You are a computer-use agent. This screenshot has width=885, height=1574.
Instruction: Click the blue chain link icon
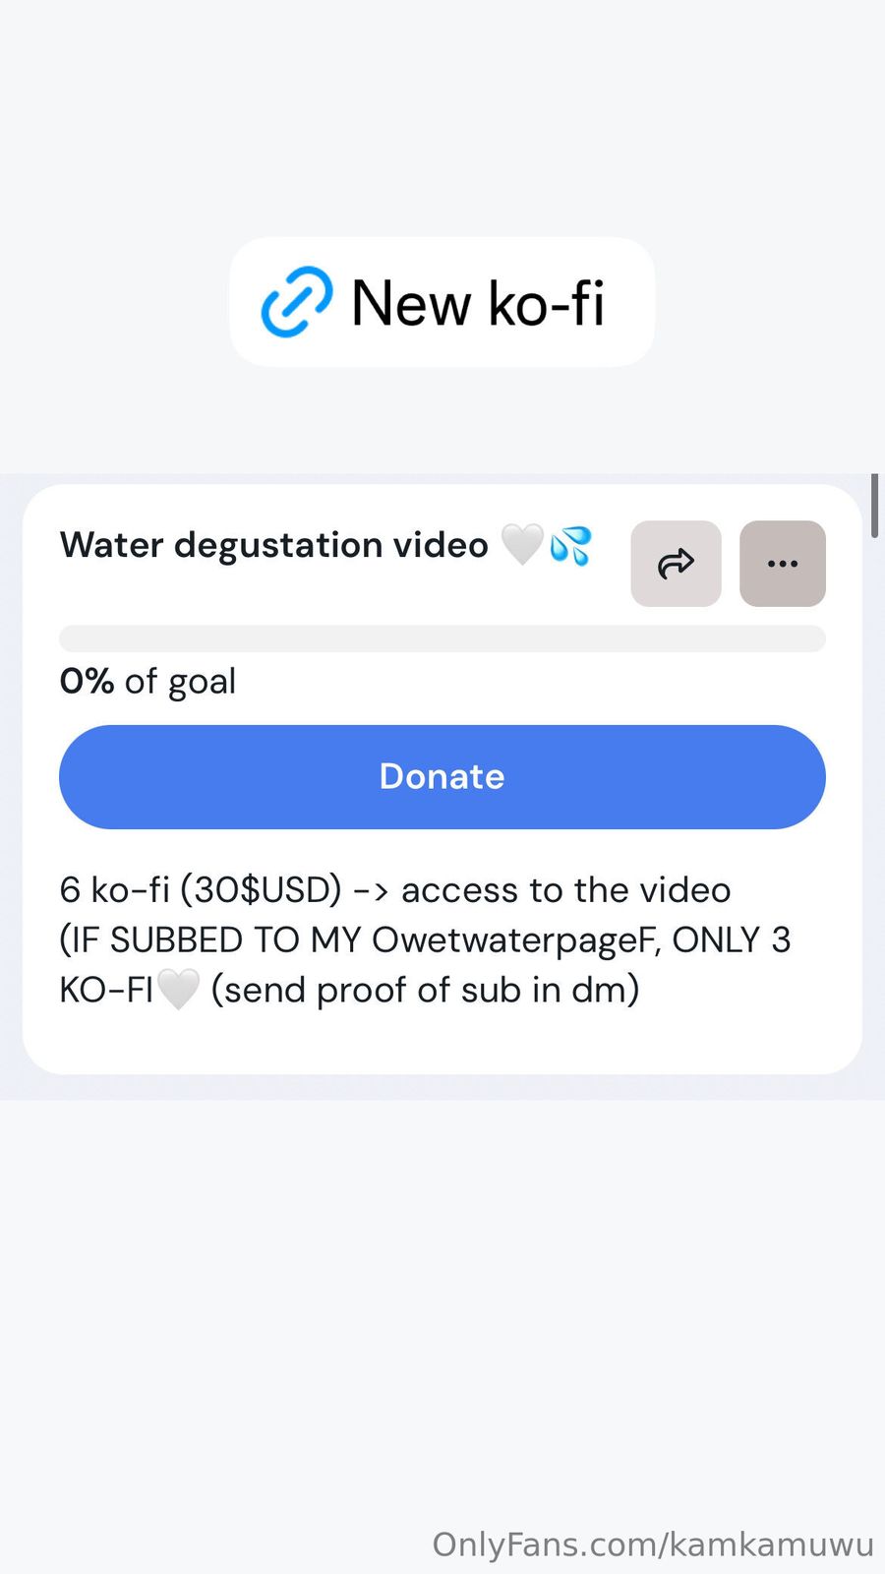point(296,302)
